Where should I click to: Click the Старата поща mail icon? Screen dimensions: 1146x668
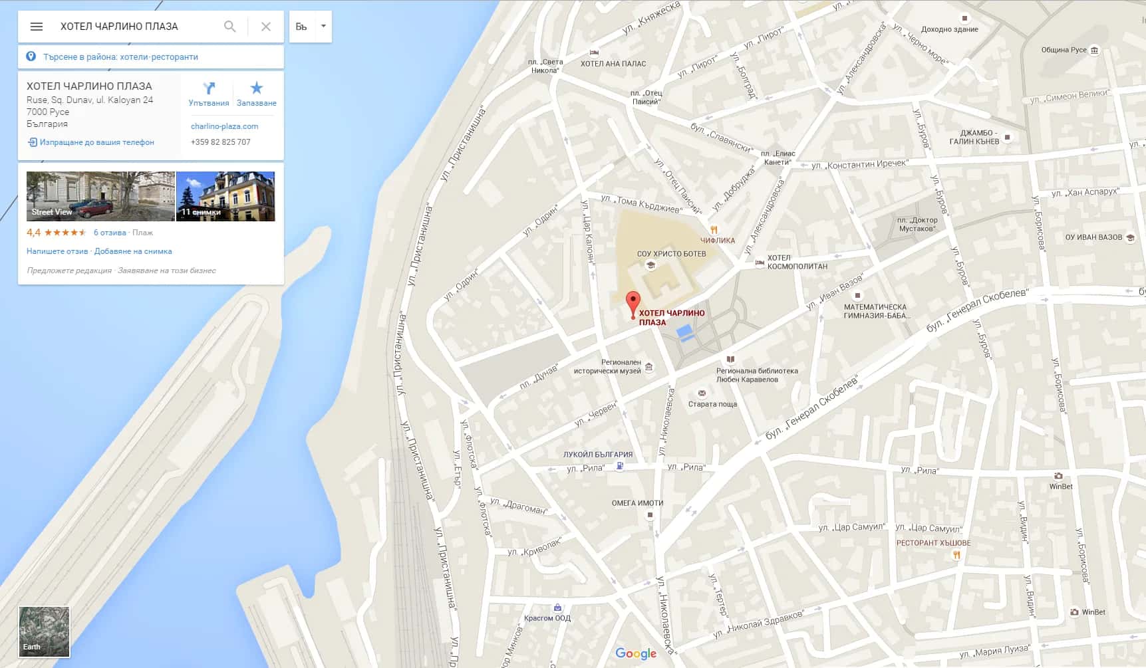pos(701,393)
